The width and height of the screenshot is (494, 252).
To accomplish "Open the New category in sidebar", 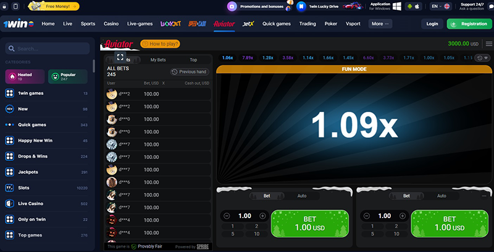I will 46,109.
